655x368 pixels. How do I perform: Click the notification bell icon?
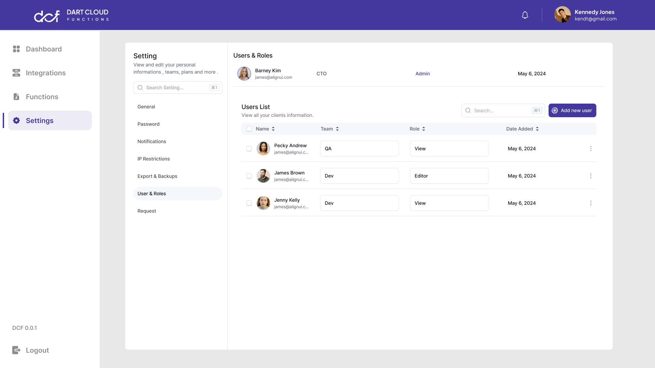point(525,15)
